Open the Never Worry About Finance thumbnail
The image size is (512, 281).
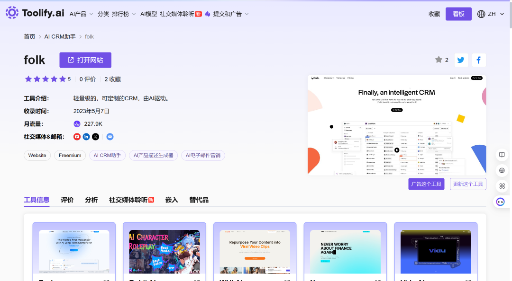345,252
